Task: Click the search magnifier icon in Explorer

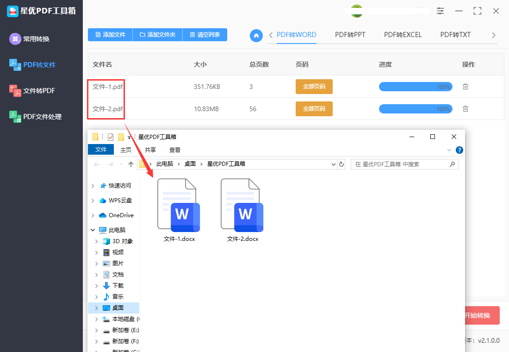Action: click(452, 164)
